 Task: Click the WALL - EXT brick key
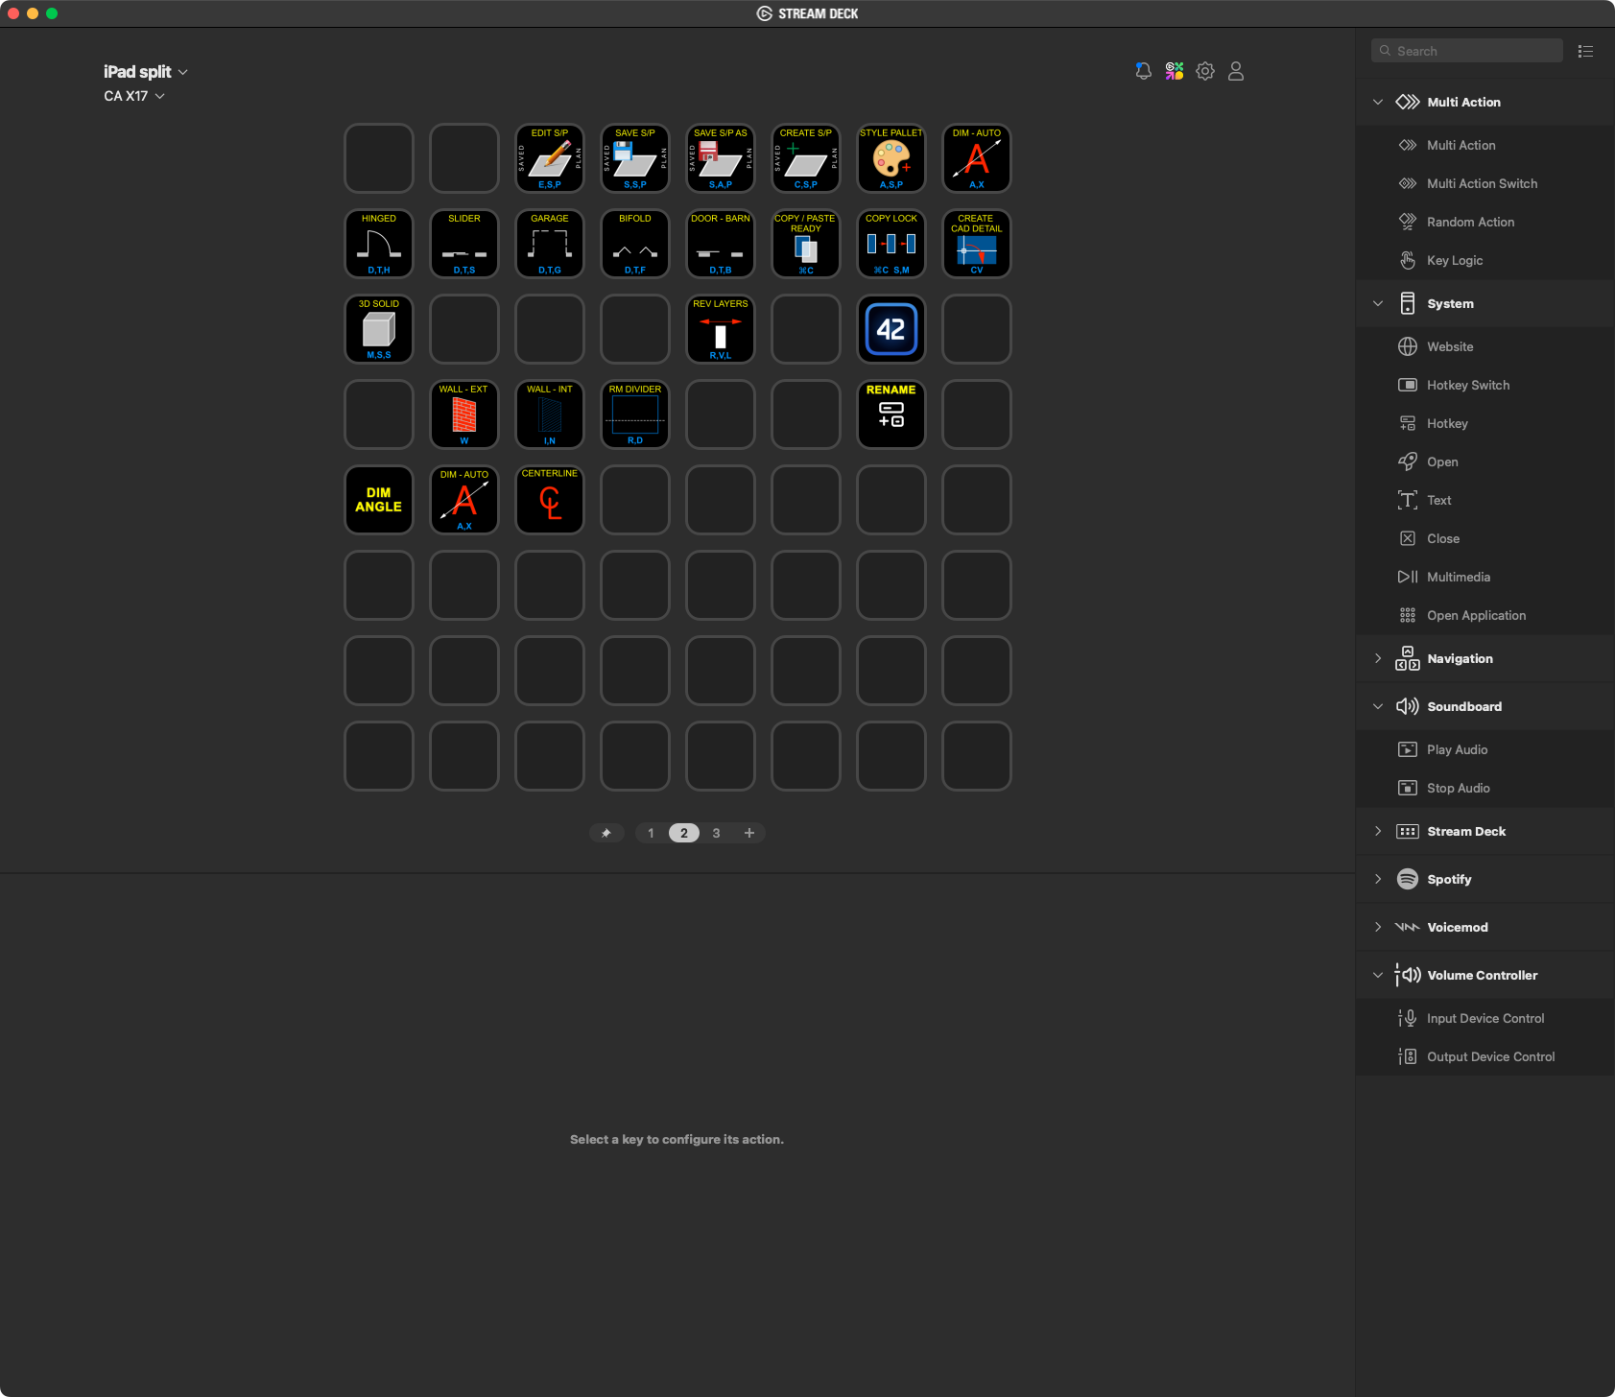click(464, 414)
